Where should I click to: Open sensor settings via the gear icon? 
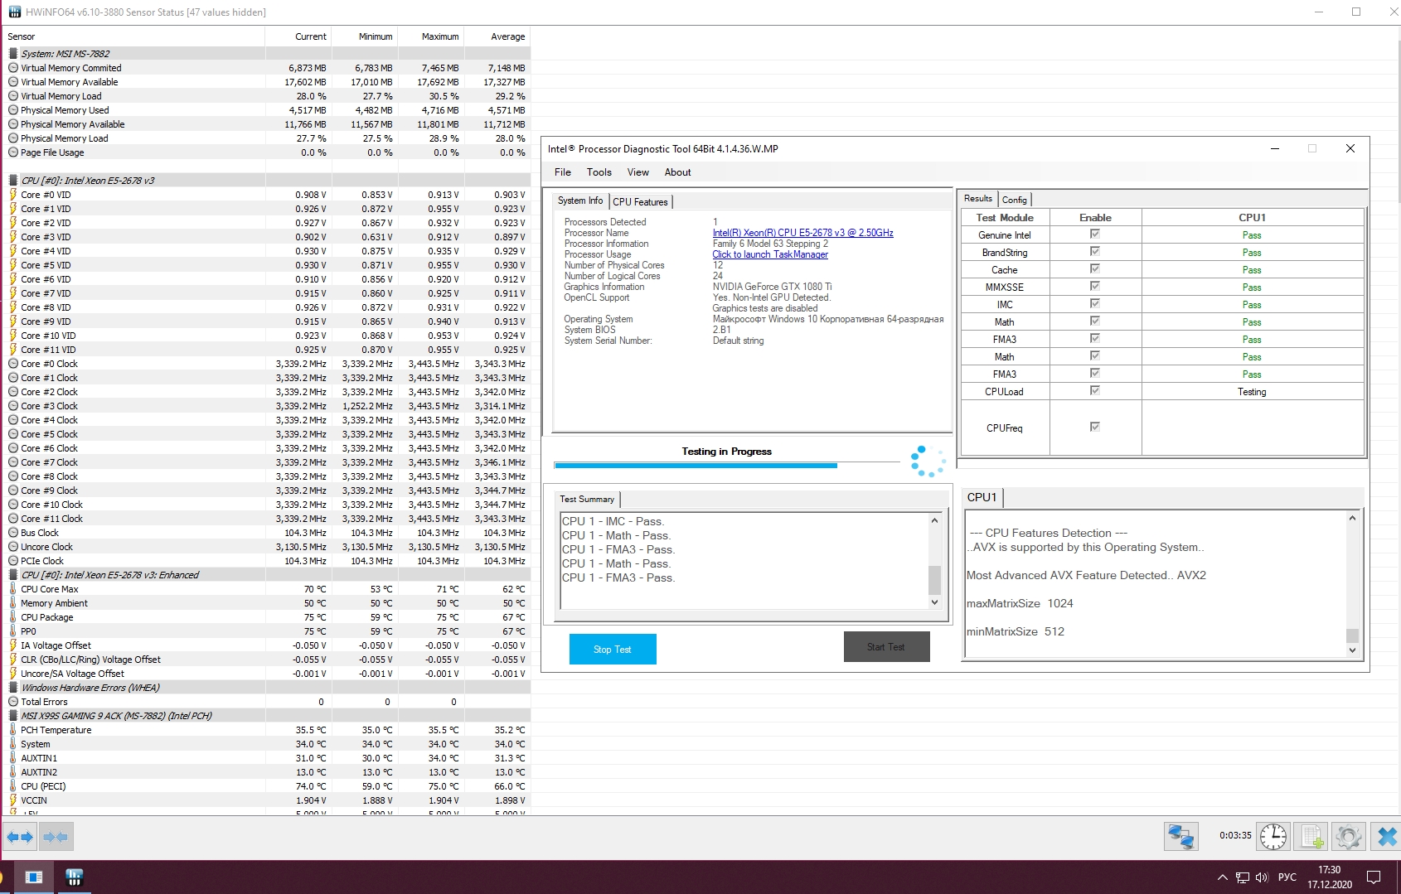click(x=1349, y=837)
